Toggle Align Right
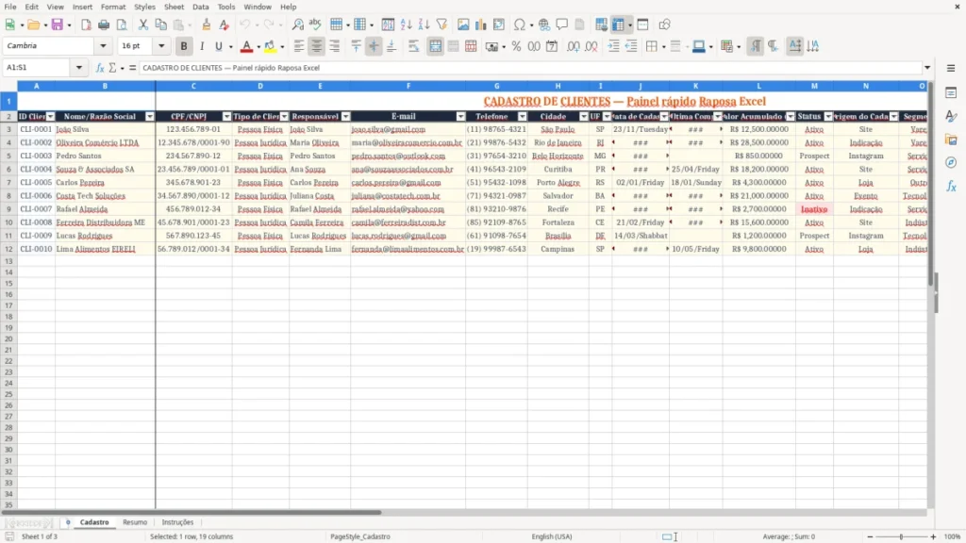This screenshot has width=966, height=543. 335,46
